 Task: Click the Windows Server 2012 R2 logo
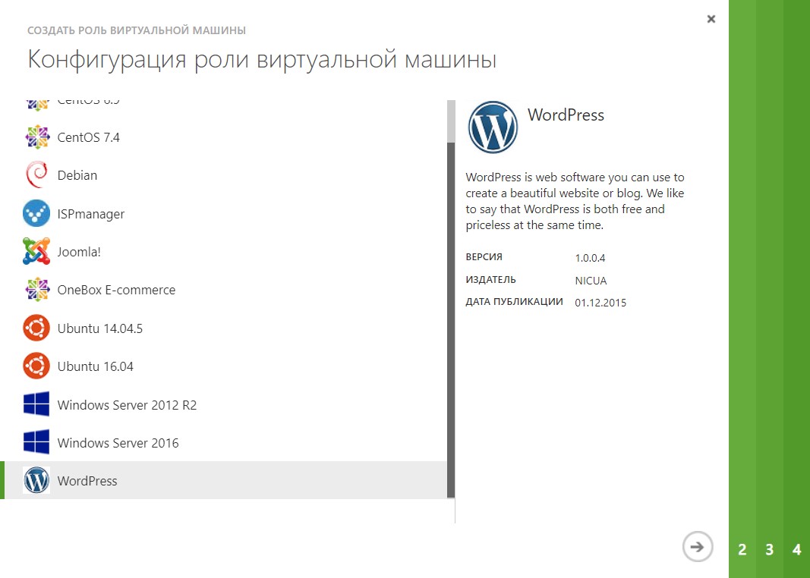coord(36,404)
